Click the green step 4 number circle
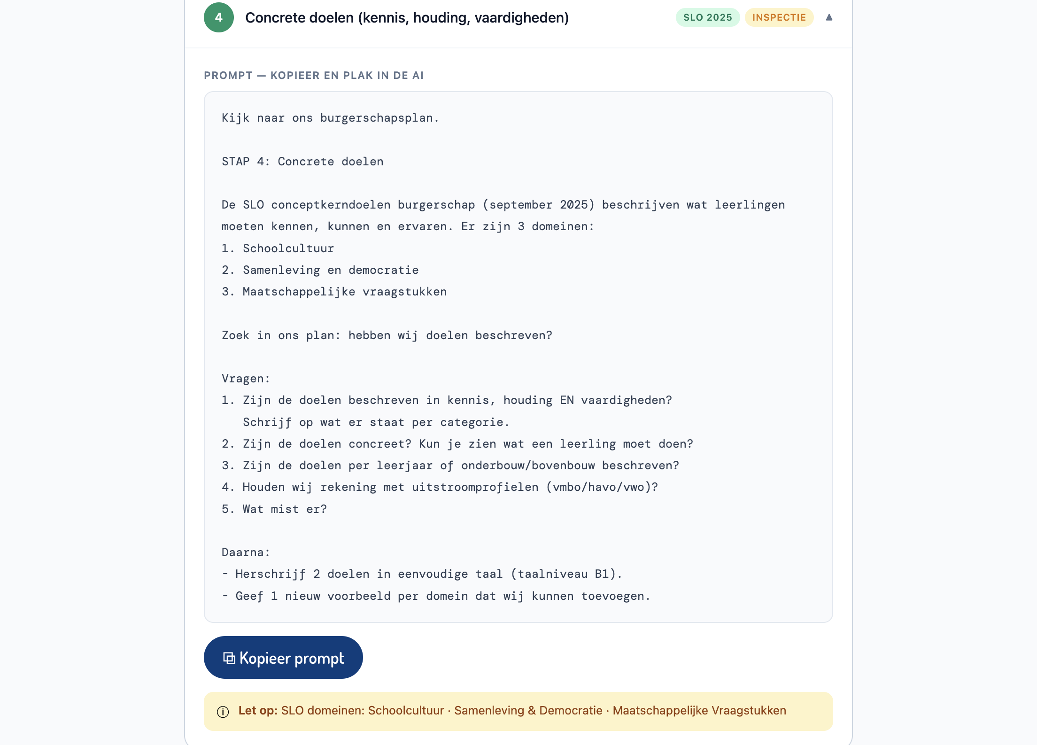 (x=218, y=17)
